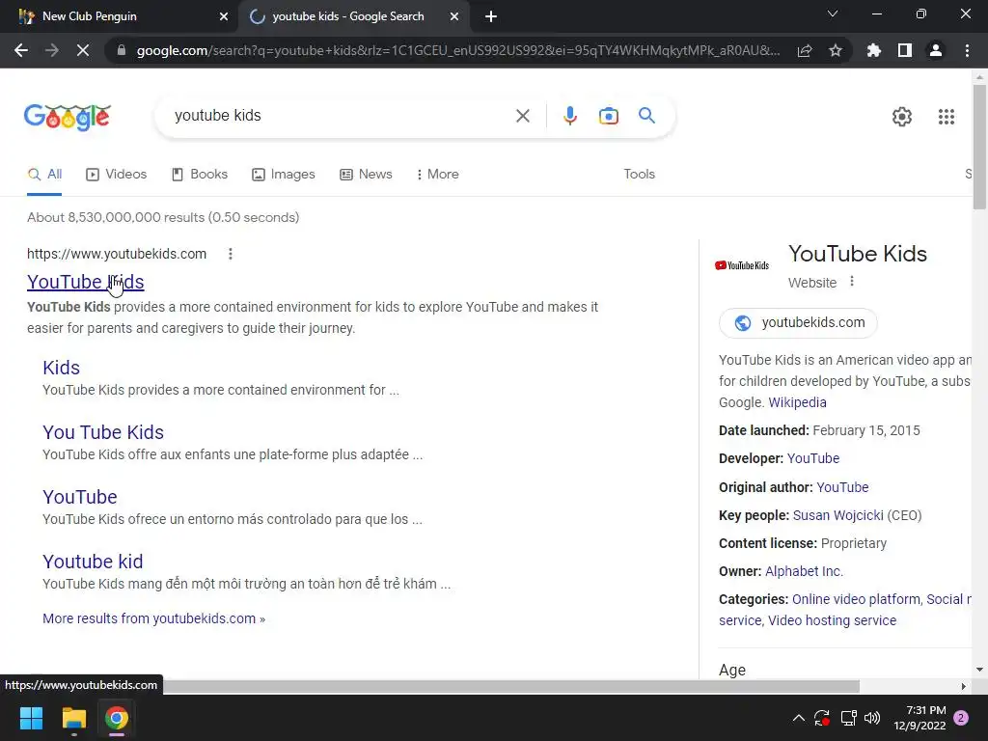Clear the search box with the X icon
This screenshot has height=741, width=988.
[522, 116]
